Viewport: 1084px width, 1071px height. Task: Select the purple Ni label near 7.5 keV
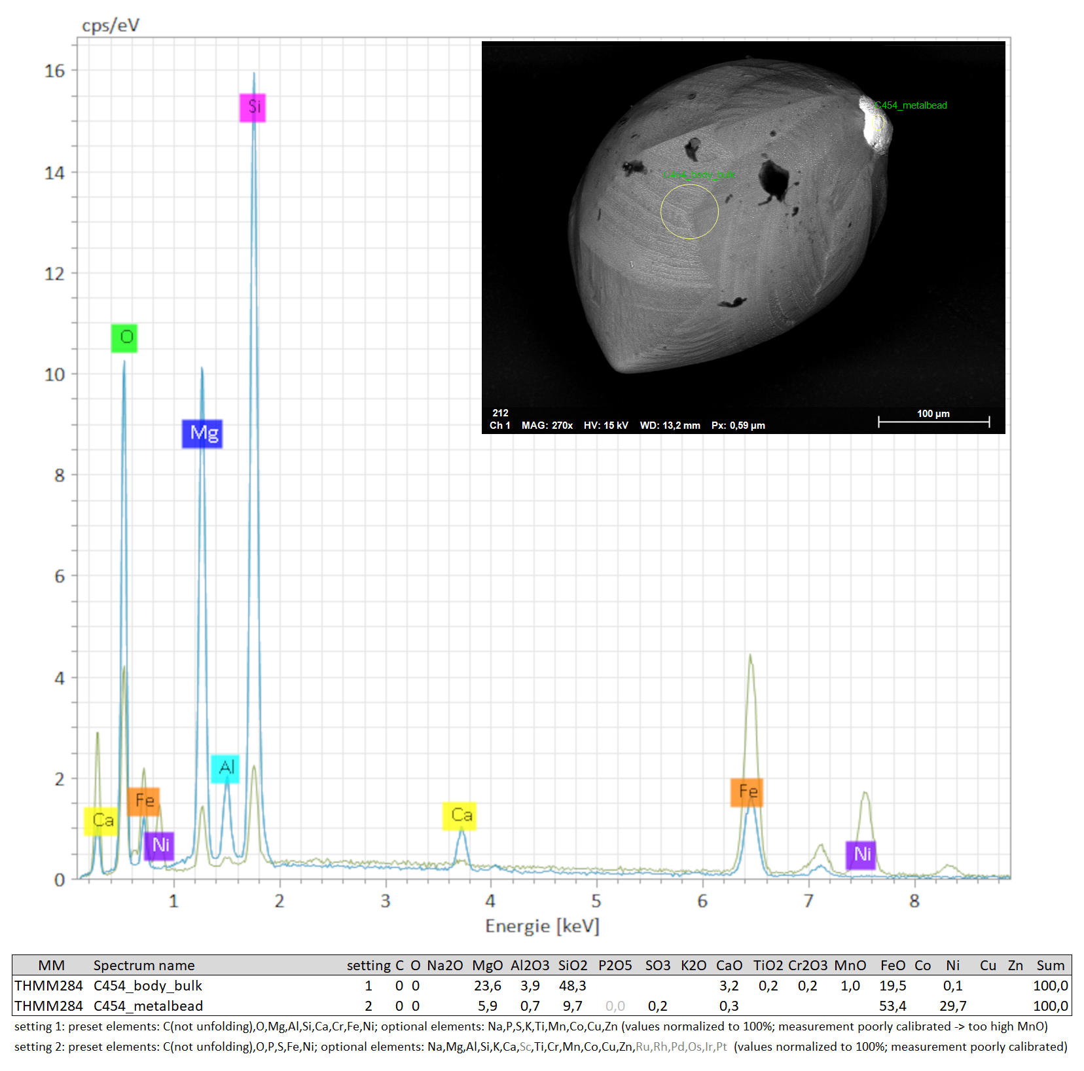pyautogui.click(x=861, y=854)
